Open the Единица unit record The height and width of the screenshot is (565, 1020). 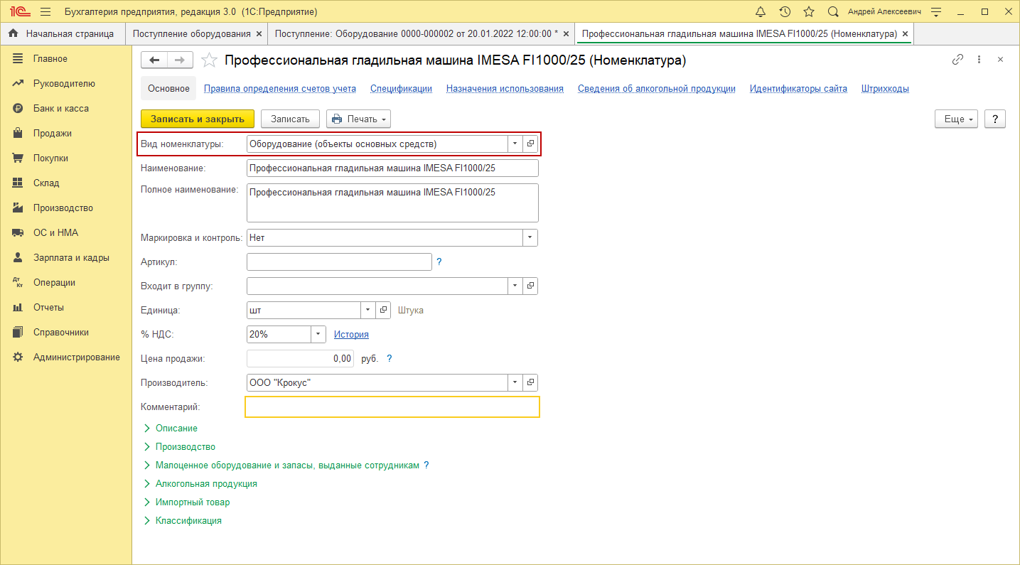383,310
